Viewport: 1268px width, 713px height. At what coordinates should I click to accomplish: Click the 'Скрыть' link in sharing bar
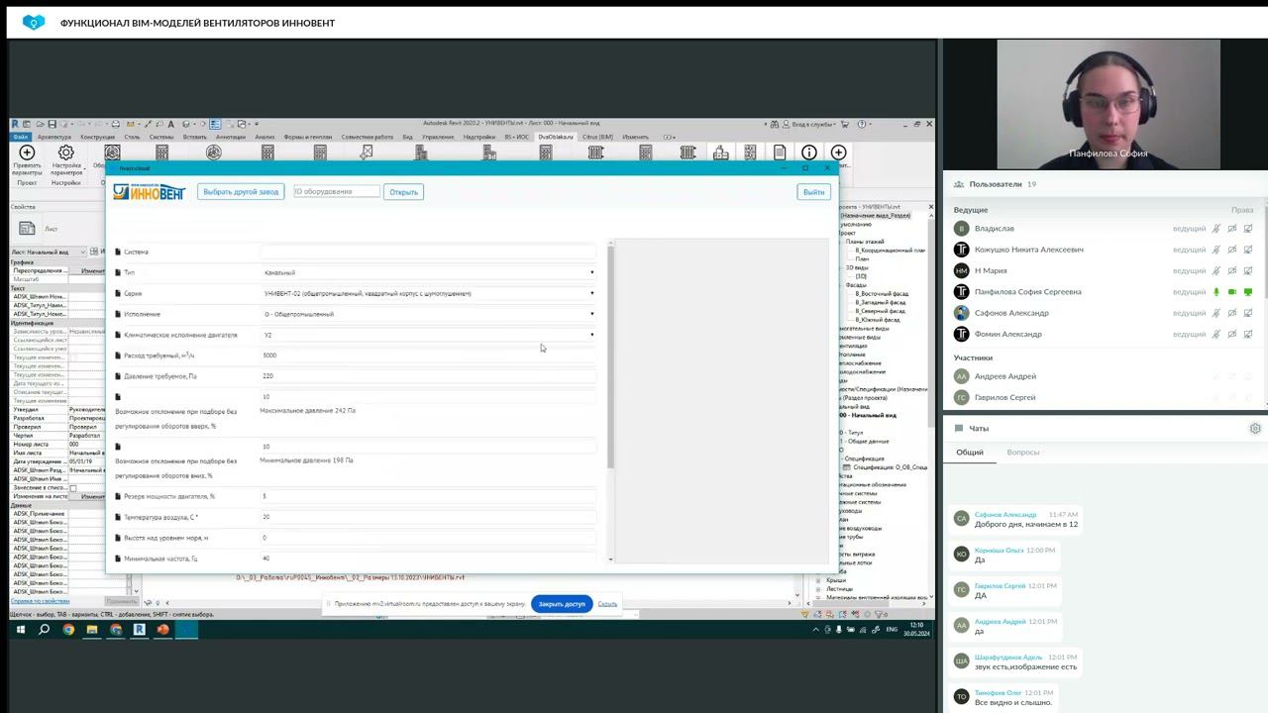607,604
